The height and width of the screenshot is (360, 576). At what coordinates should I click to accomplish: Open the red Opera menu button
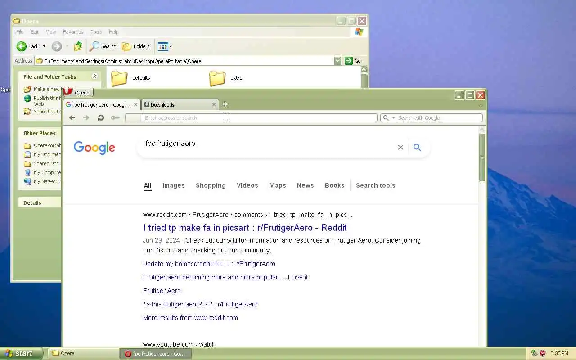(x=77, y=92)
